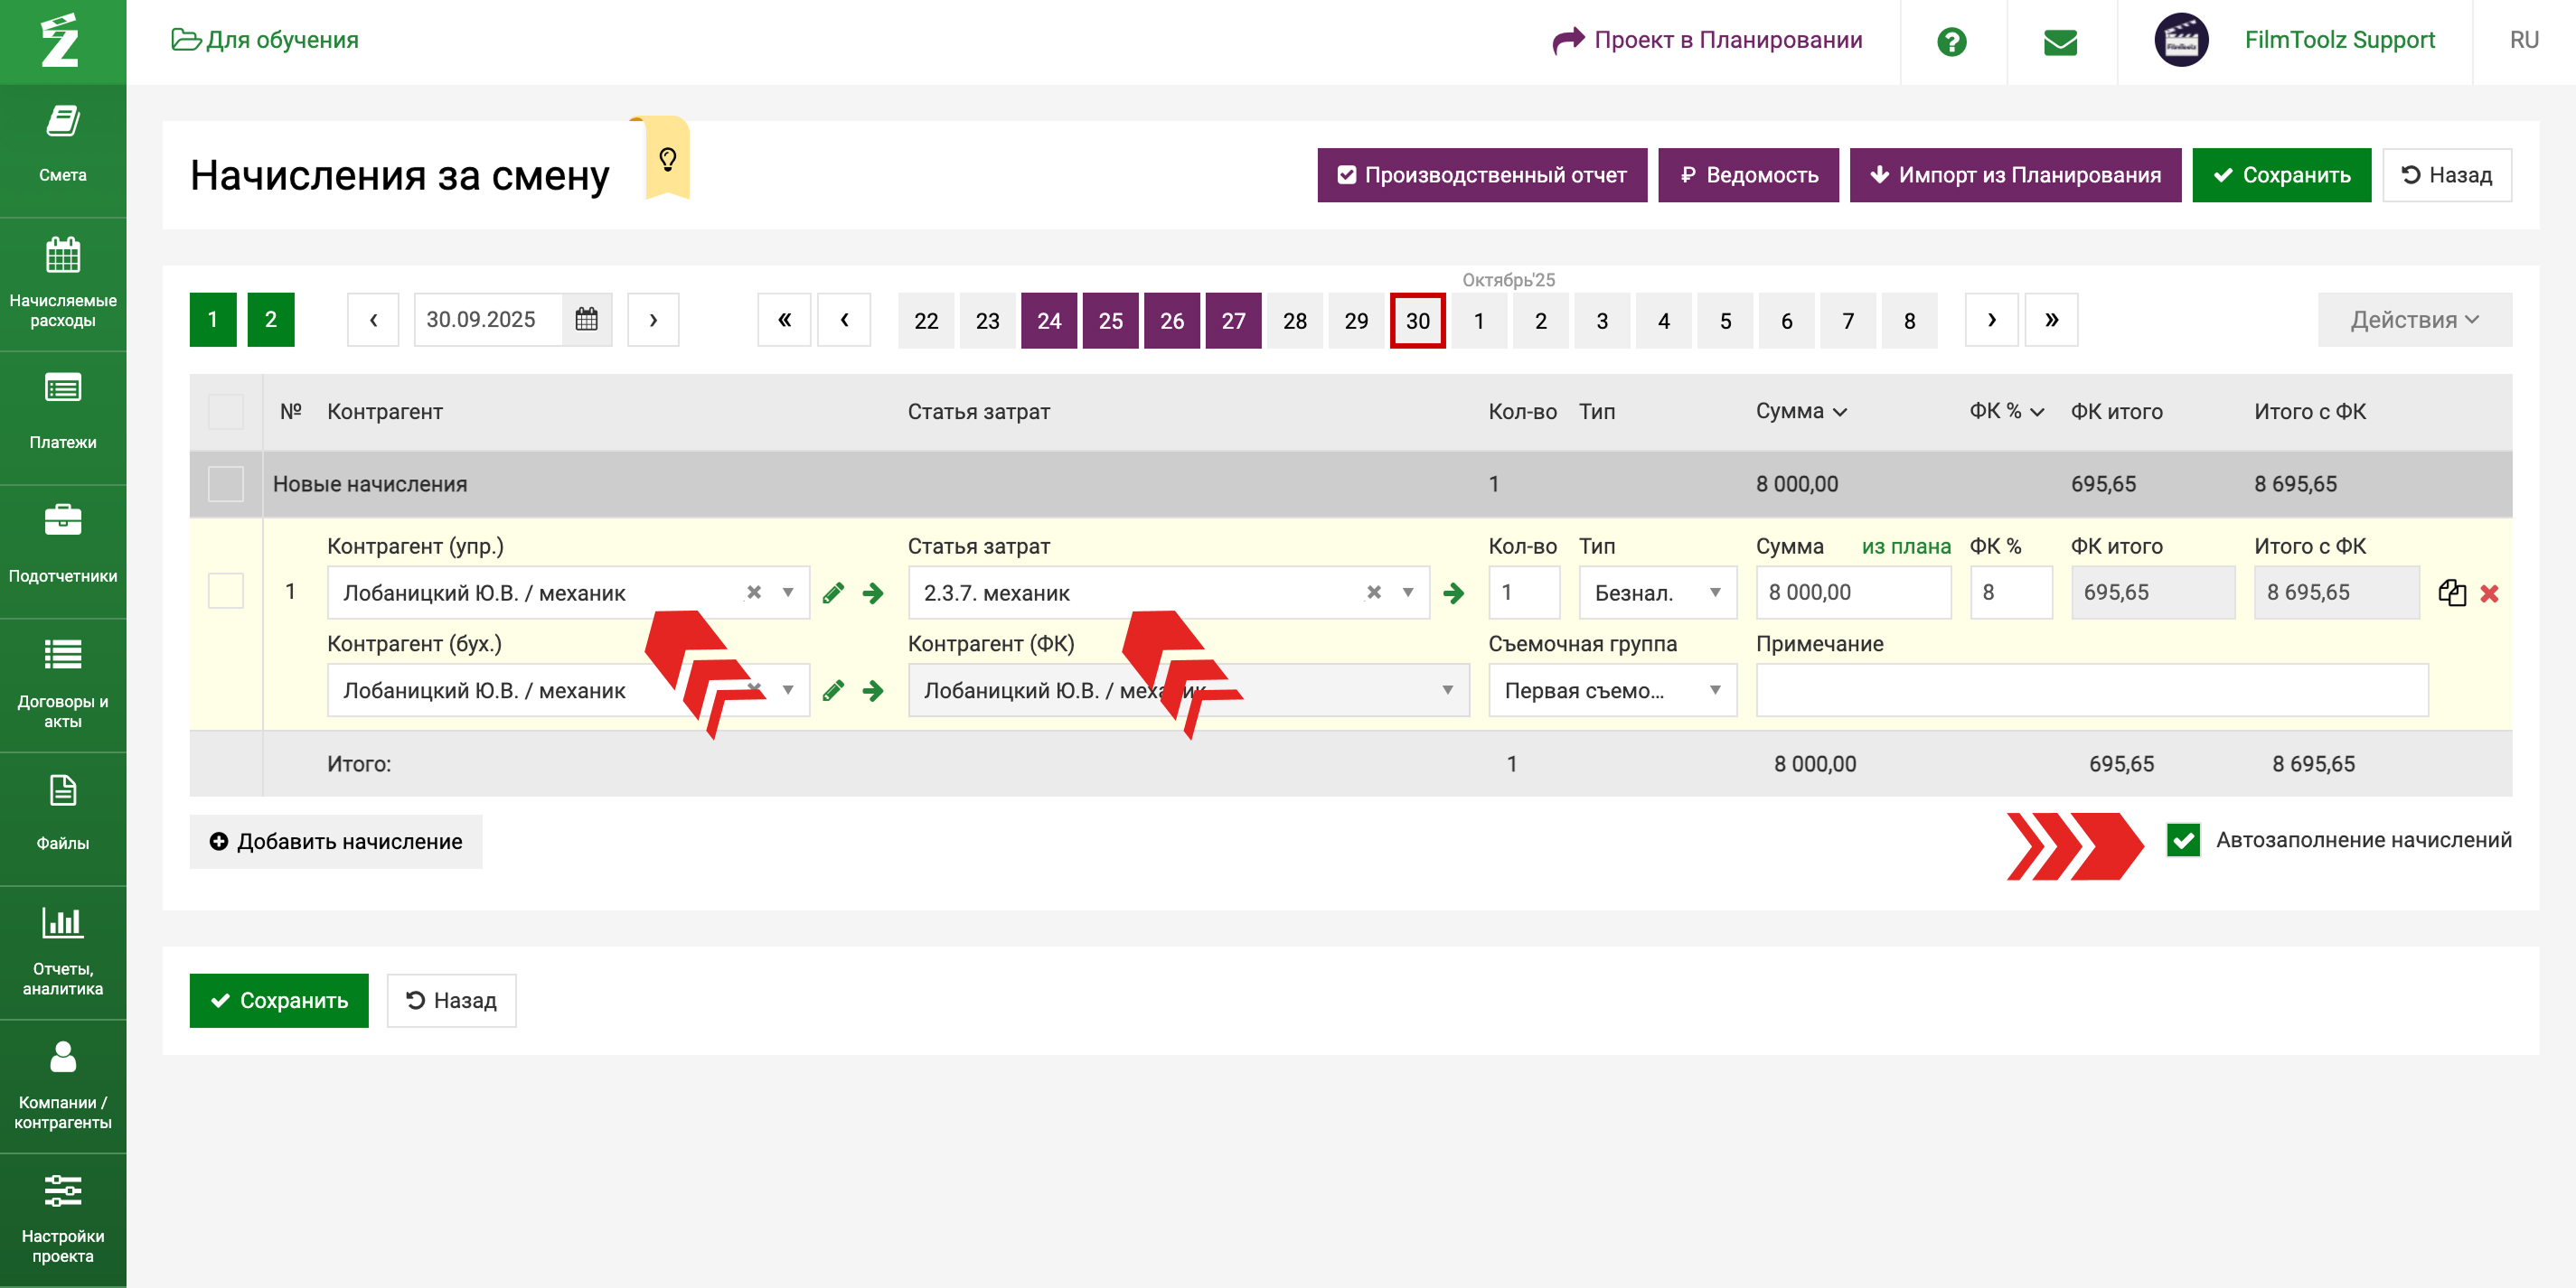
Task: Select row 1 accrual checkbox
Action: click(x=226, y=592)
